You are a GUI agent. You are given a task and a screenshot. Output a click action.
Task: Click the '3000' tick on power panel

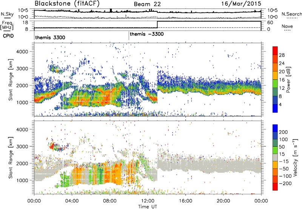pos(22,69)
